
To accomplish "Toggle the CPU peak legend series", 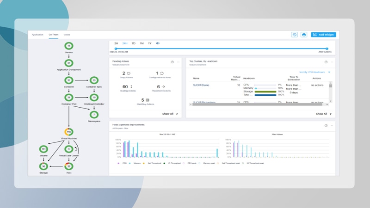I will [x=190, y=163].
